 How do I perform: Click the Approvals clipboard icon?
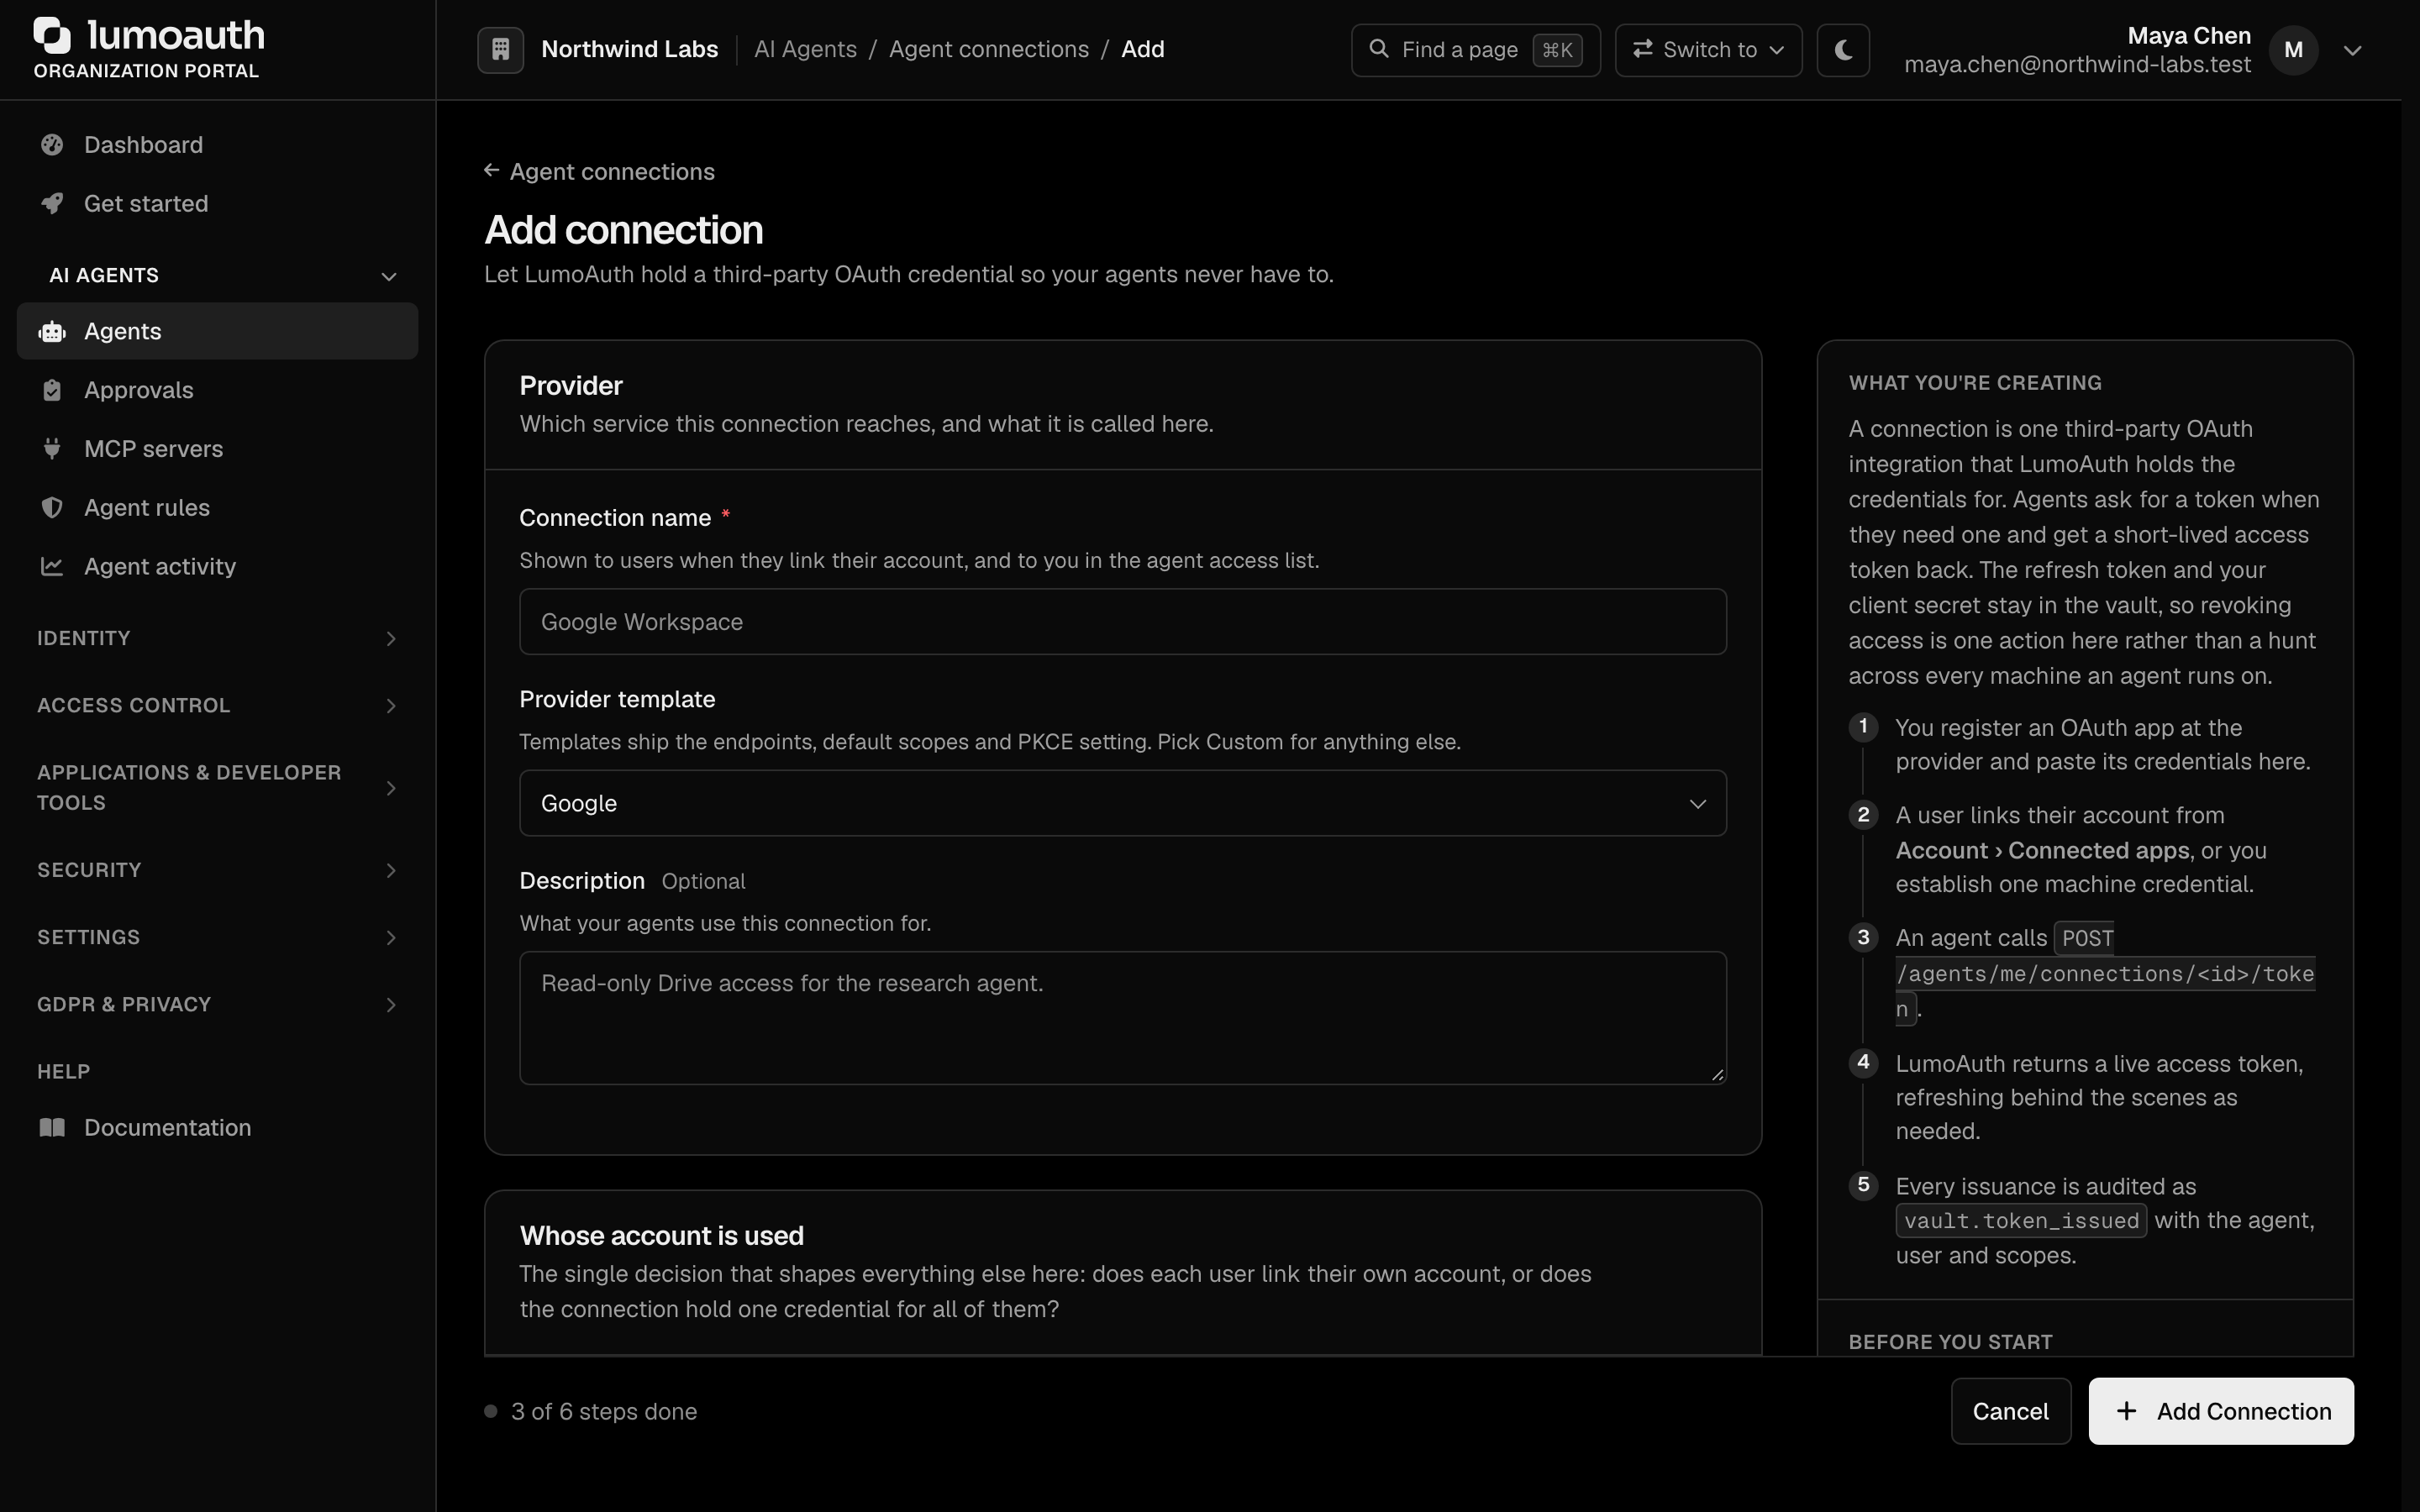click(52, 390)
